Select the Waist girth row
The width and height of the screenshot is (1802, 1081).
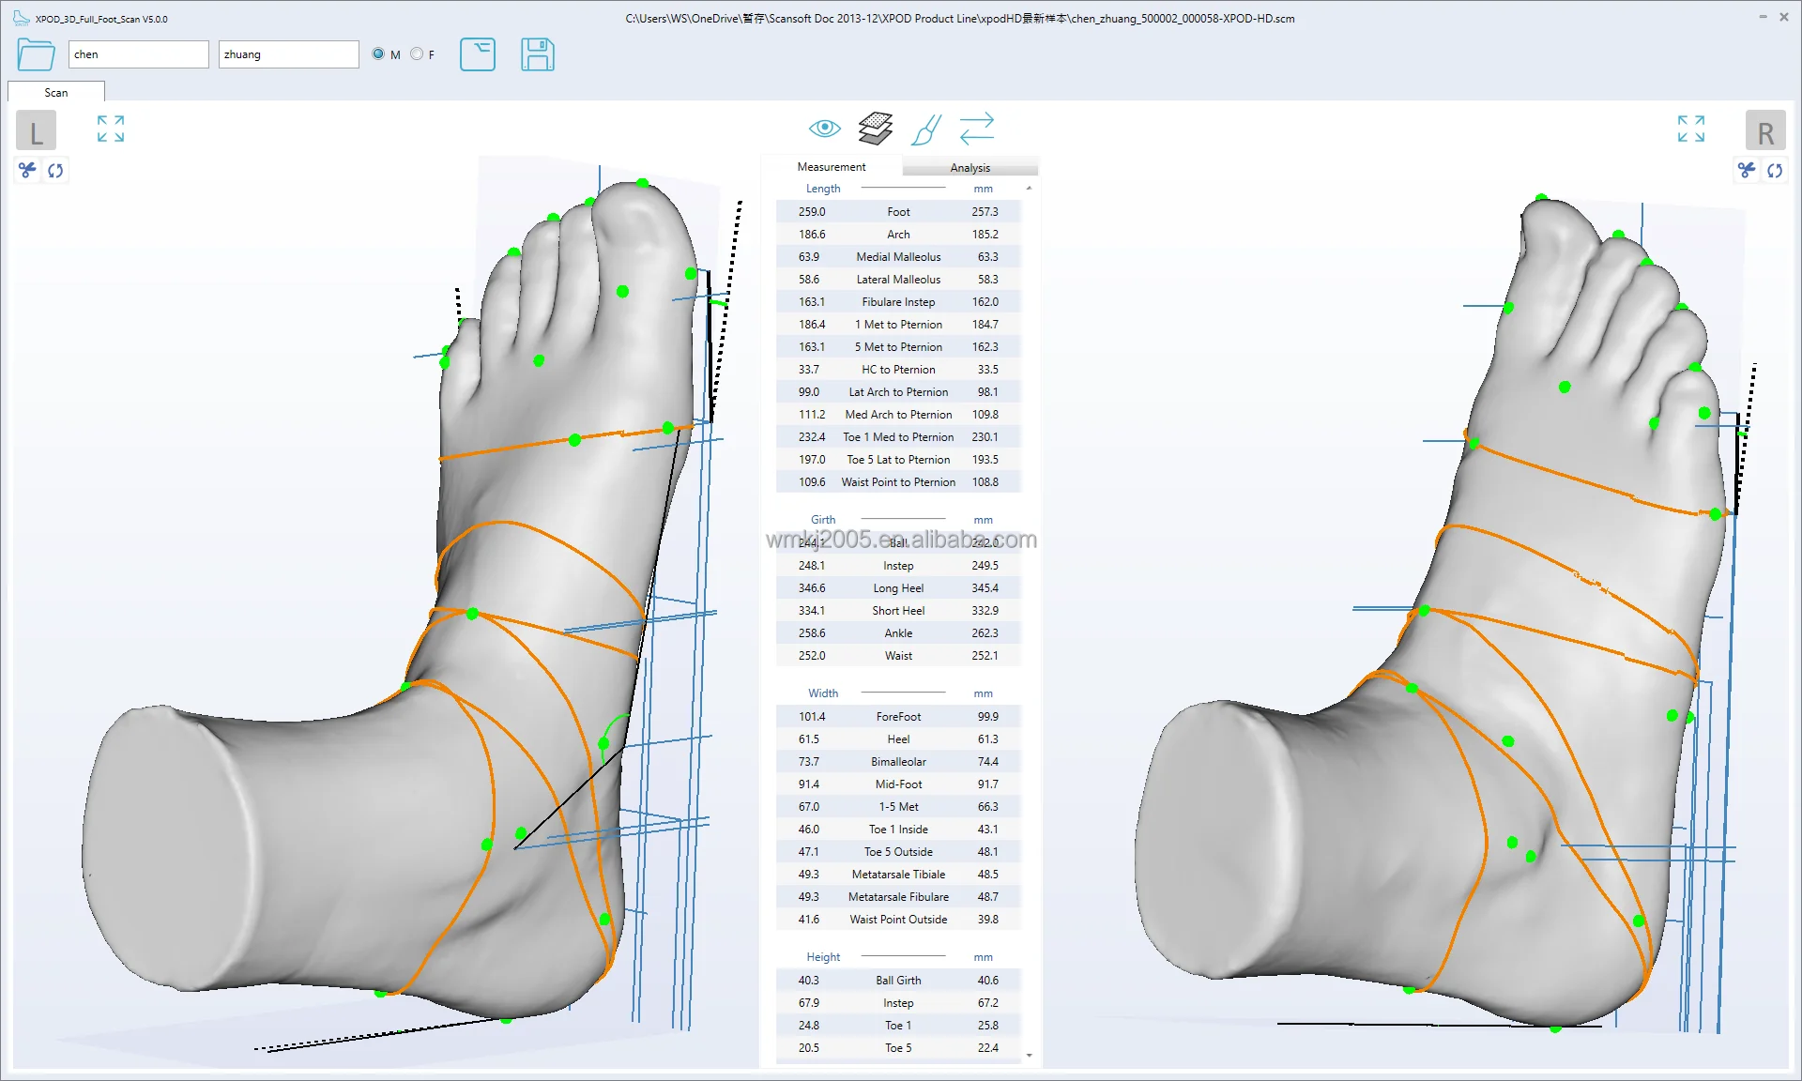pos(898,656)
